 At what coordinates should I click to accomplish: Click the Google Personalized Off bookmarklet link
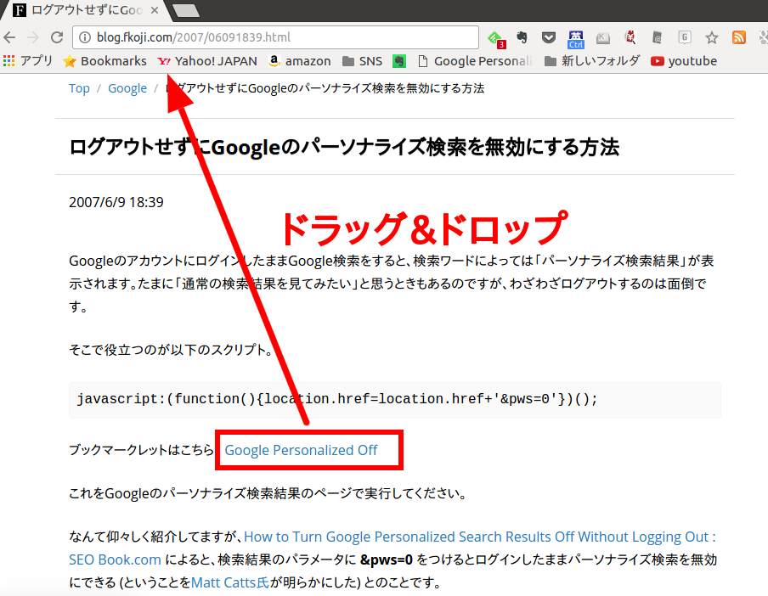(x=301, y=450)
